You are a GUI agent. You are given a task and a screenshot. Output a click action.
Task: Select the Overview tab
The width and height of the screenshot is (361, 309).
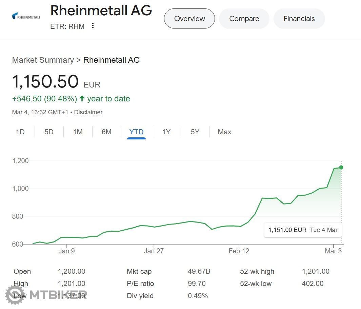[x=189, y=19]
